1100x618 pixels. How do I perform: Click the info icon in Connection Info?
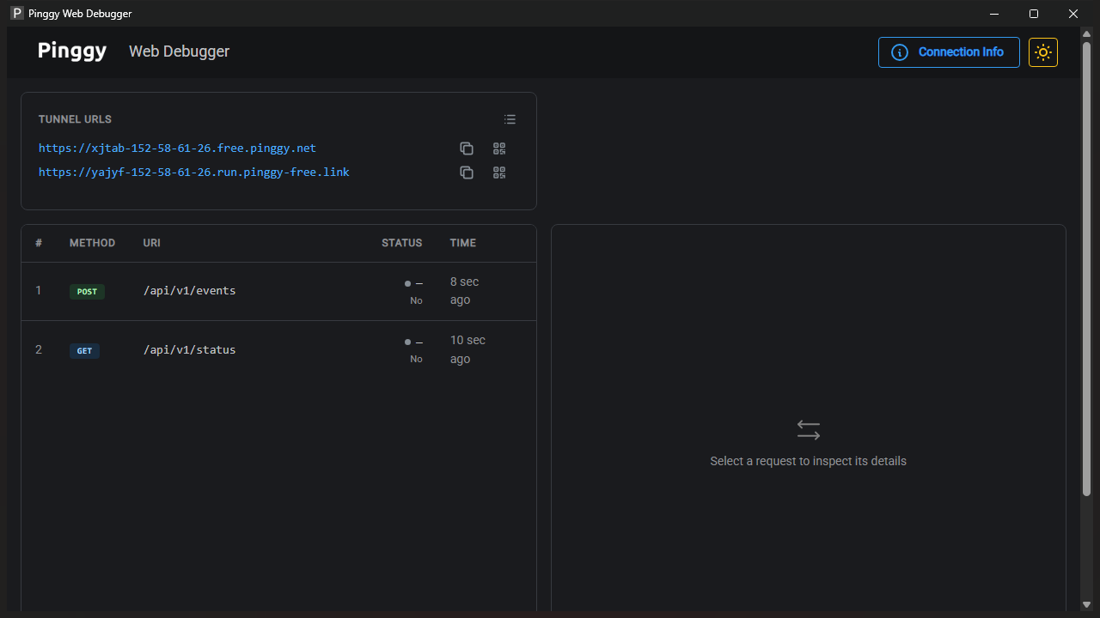pyautogui.click(x=900, y=52)
